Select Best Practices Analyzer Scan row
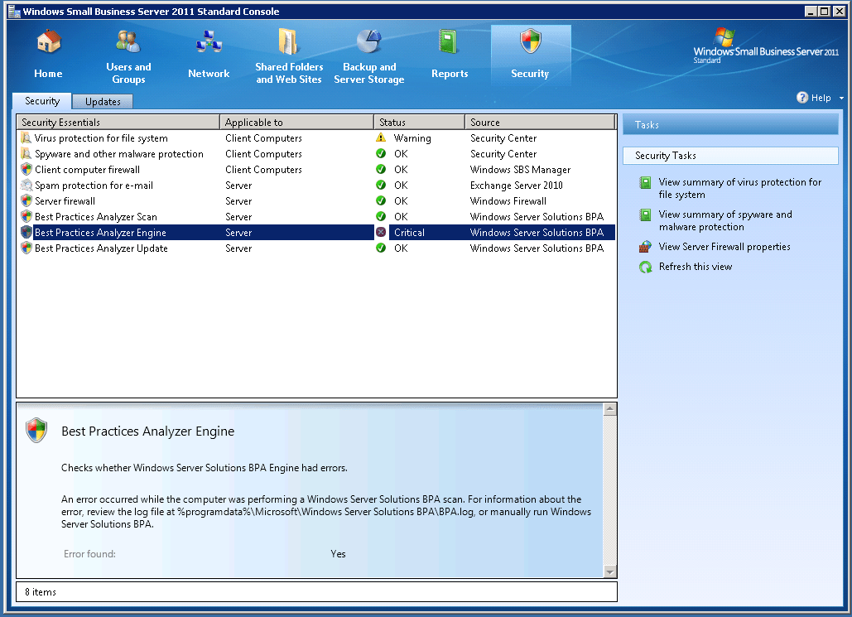Image resolution: width=852 pixels, height=617 pixels. (x=316, y=217)
